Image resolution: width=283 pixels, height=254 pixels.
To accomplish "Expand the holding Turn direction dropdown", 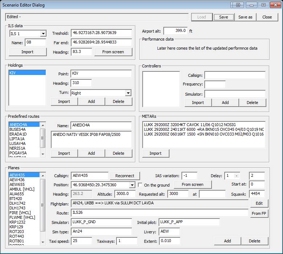I will (x=128, y=93).
